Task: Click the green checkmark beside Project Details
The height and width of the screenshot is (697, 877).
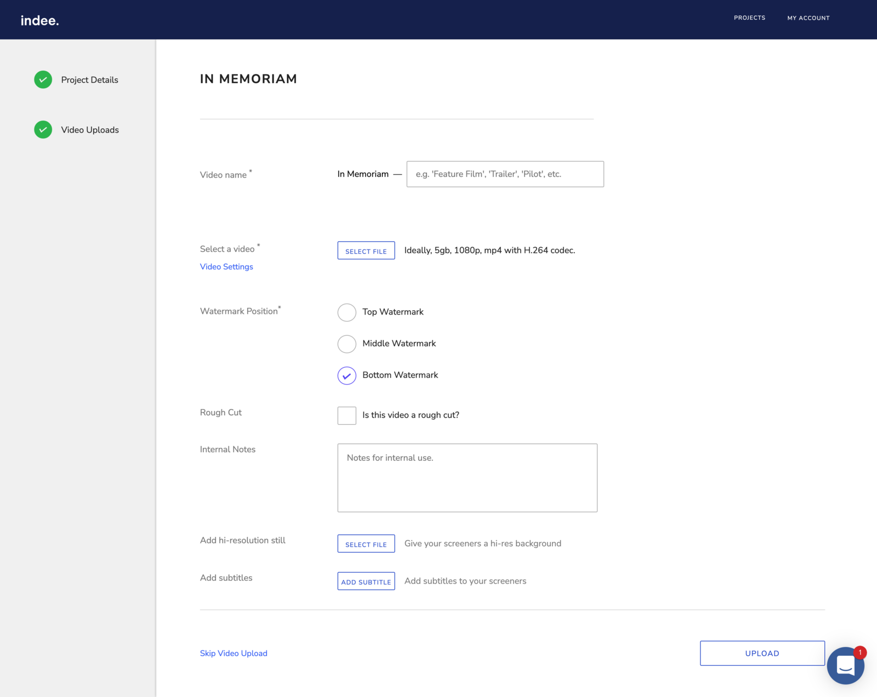Action: coord(43,80)
